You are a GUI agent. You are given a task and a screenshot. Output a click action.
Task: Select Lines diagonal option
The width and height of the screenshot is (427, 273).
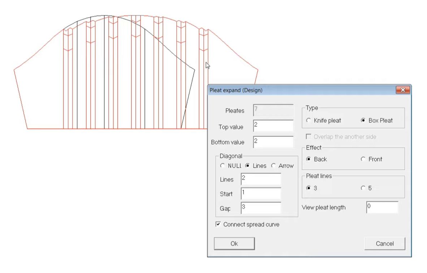[x=248, y=166]
